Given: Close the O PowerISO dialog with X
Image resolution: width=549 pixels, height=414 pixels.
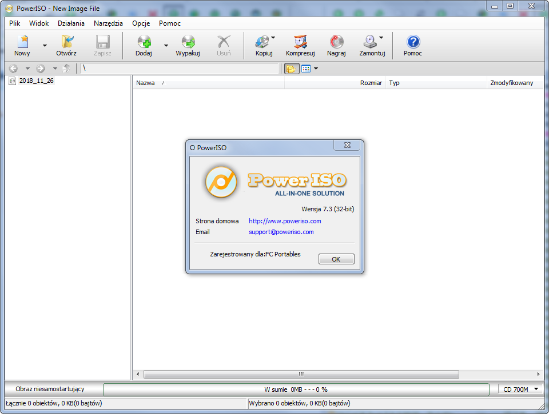Looking at the screenshot, I should tap(347, 145).
